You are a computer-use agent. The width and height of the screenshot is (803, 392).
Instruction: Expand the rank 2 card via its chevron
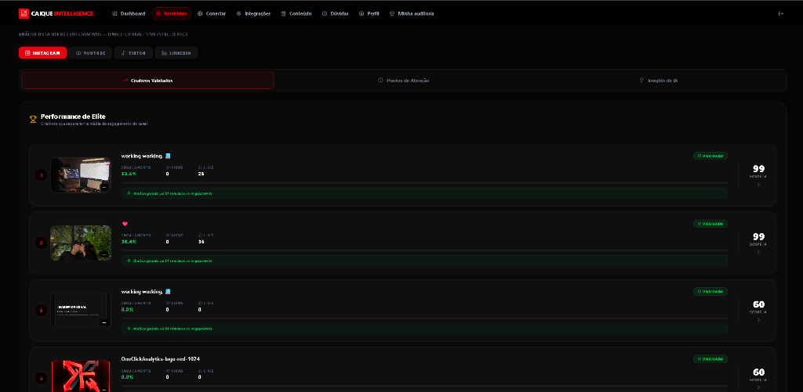point(758,252)
